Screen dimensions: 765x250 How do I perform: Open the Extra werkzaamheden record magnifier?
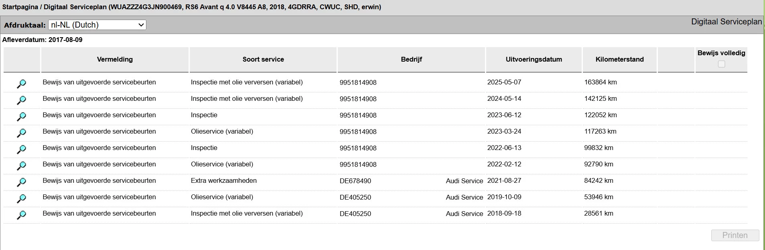pos(21,182)
